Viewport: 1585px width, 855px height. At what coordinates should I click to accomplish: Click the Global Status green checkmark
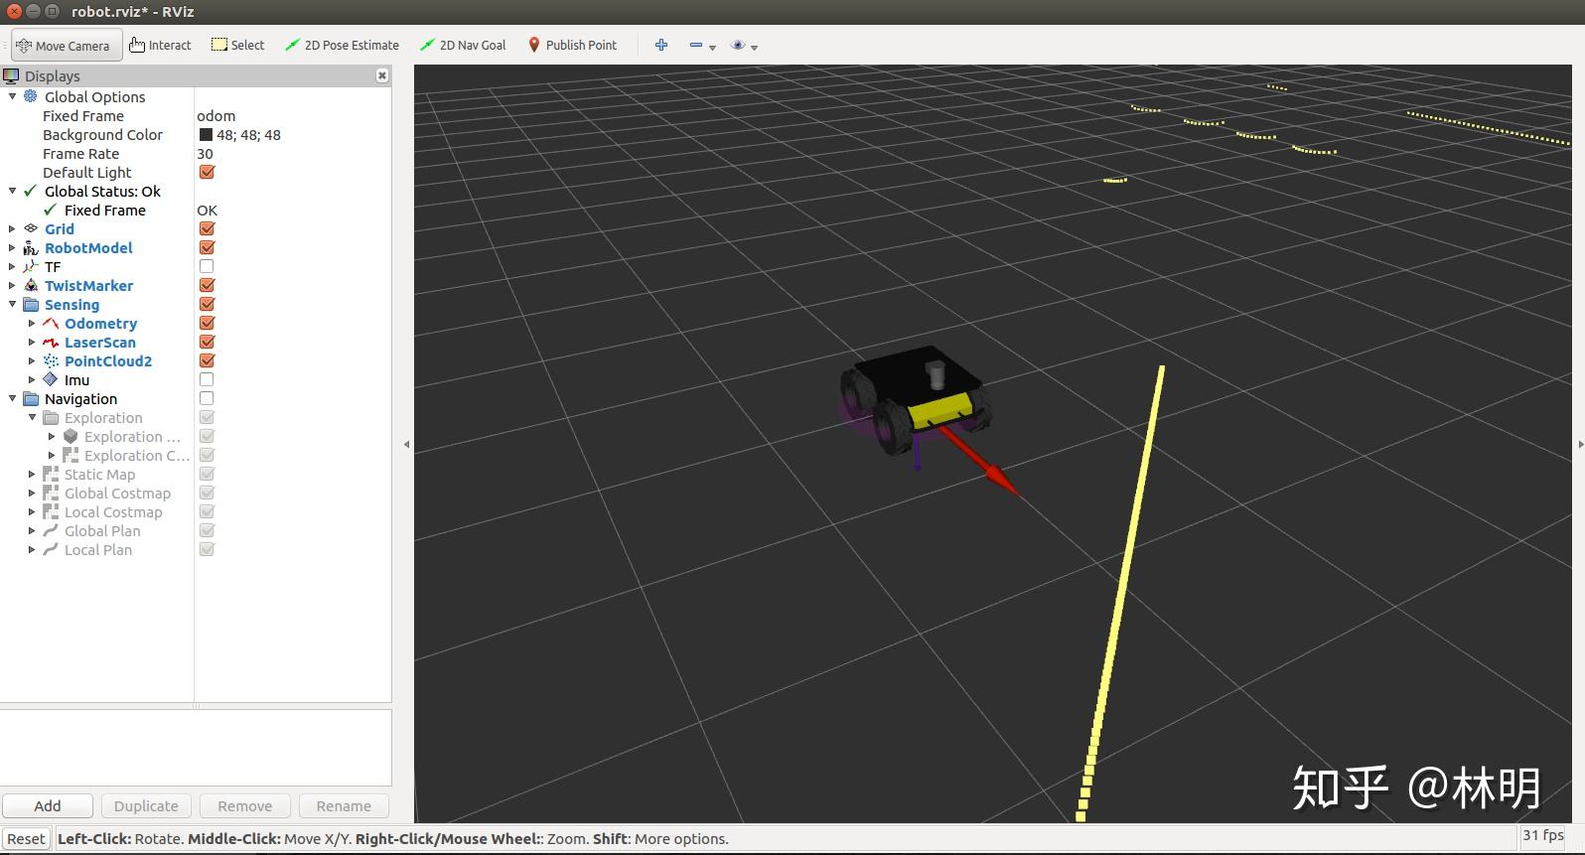point(31,191)
